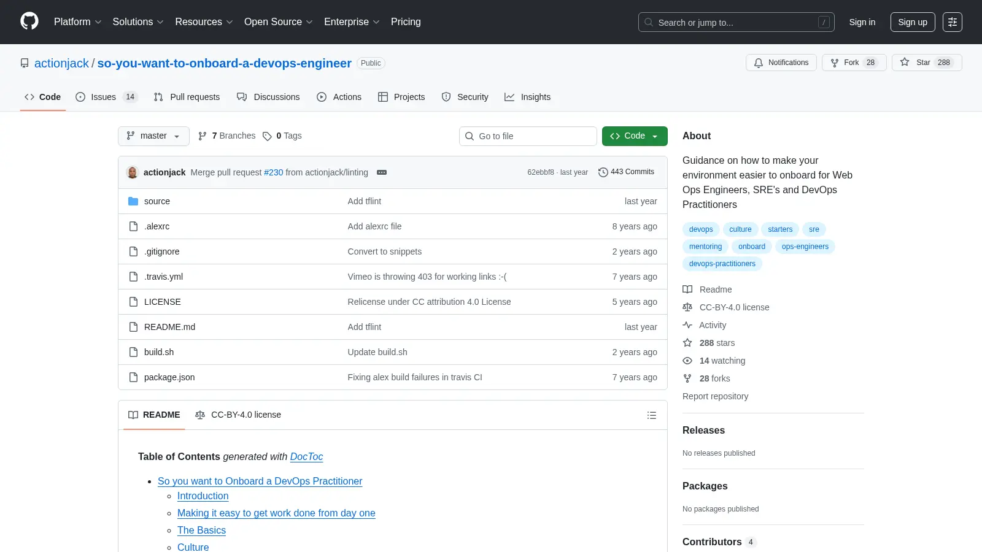Click the branches icon next to 7 Branches
Screen dimensions: 982x552
click(203, 136)
